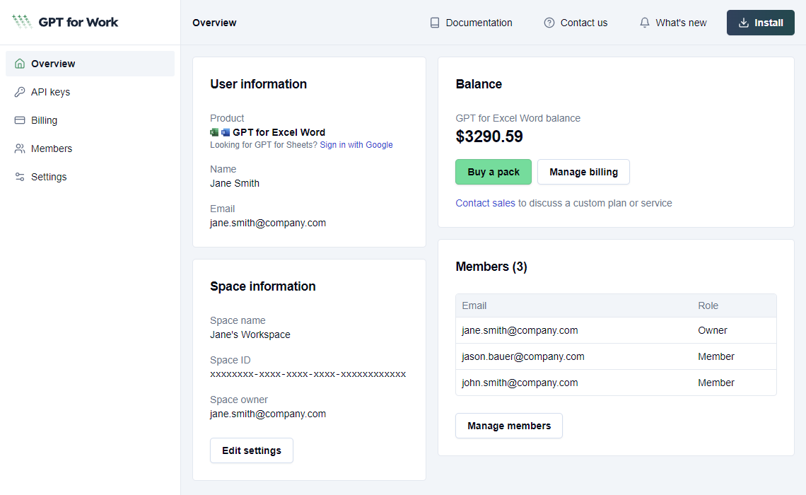Click the GPT for Excel Word product name
The image size is (806, 495).
tap(279, 133)
